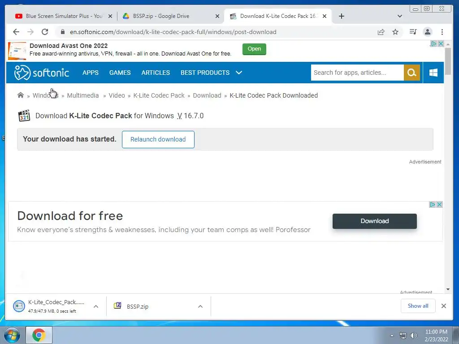Open the GAMES menu item
The width and height of the screenshot is (459, 344).
click(x=120, y=73)
